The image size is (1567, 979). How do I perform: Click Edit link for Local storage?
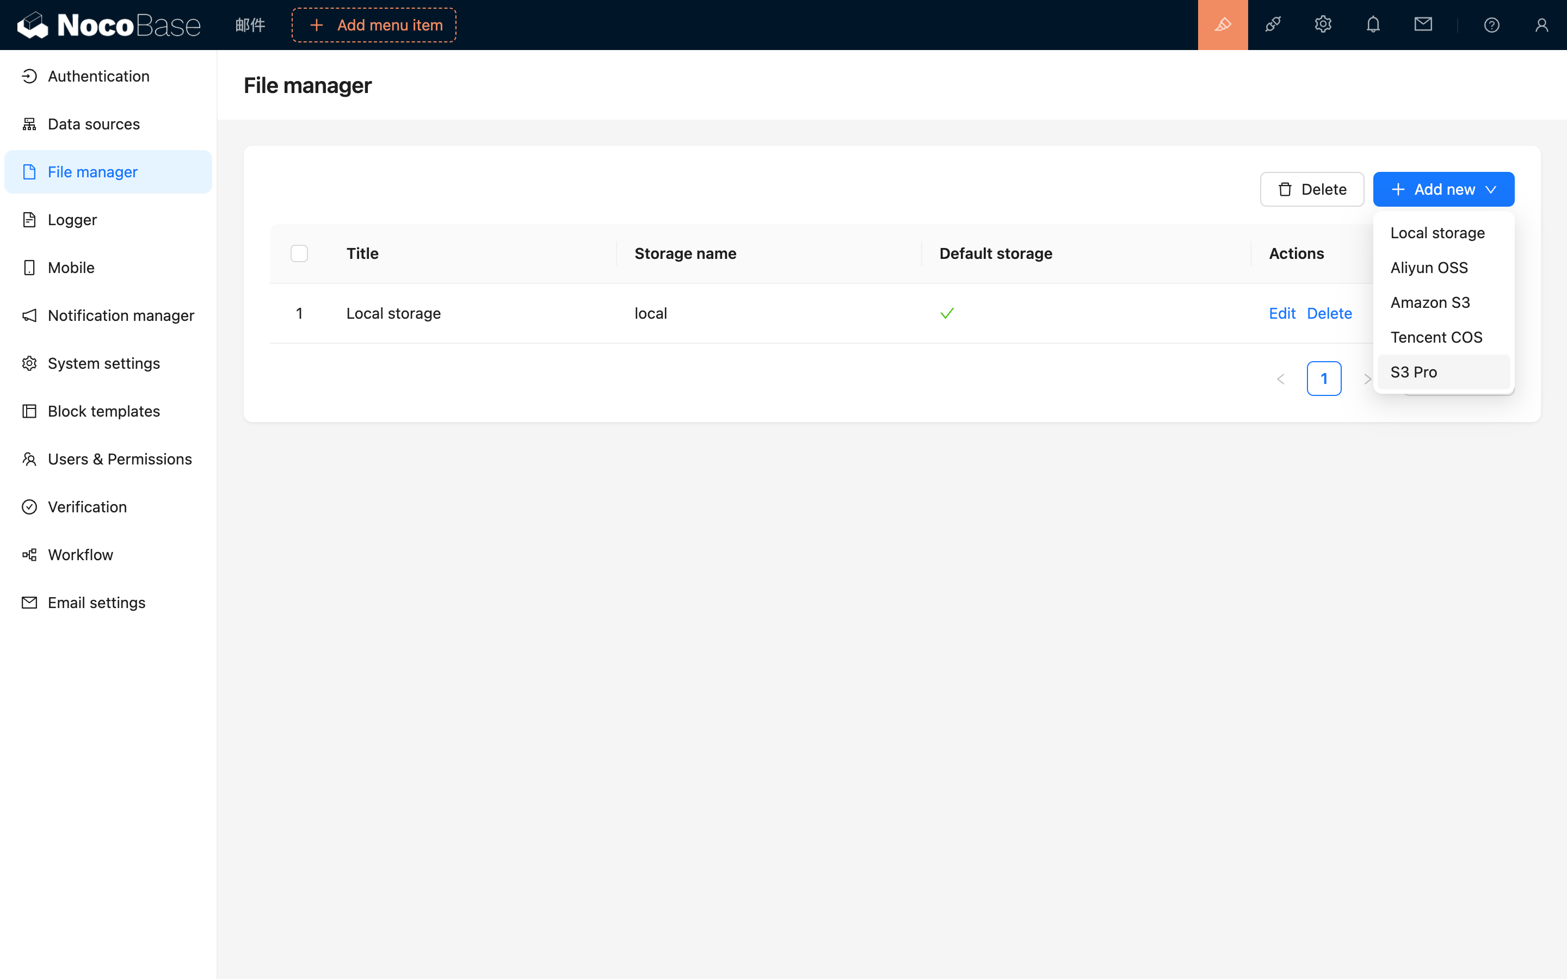pyautogui.click(x=1281, y=313)
